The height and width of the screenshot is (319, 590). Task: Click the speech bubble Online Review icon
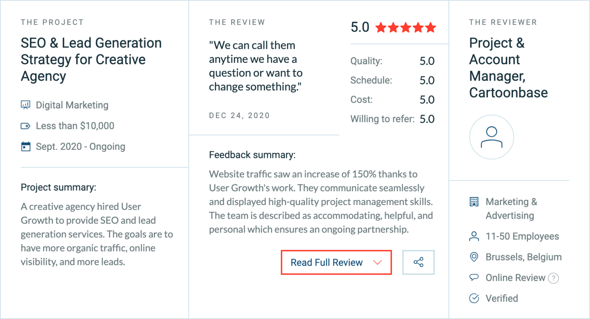474,277
